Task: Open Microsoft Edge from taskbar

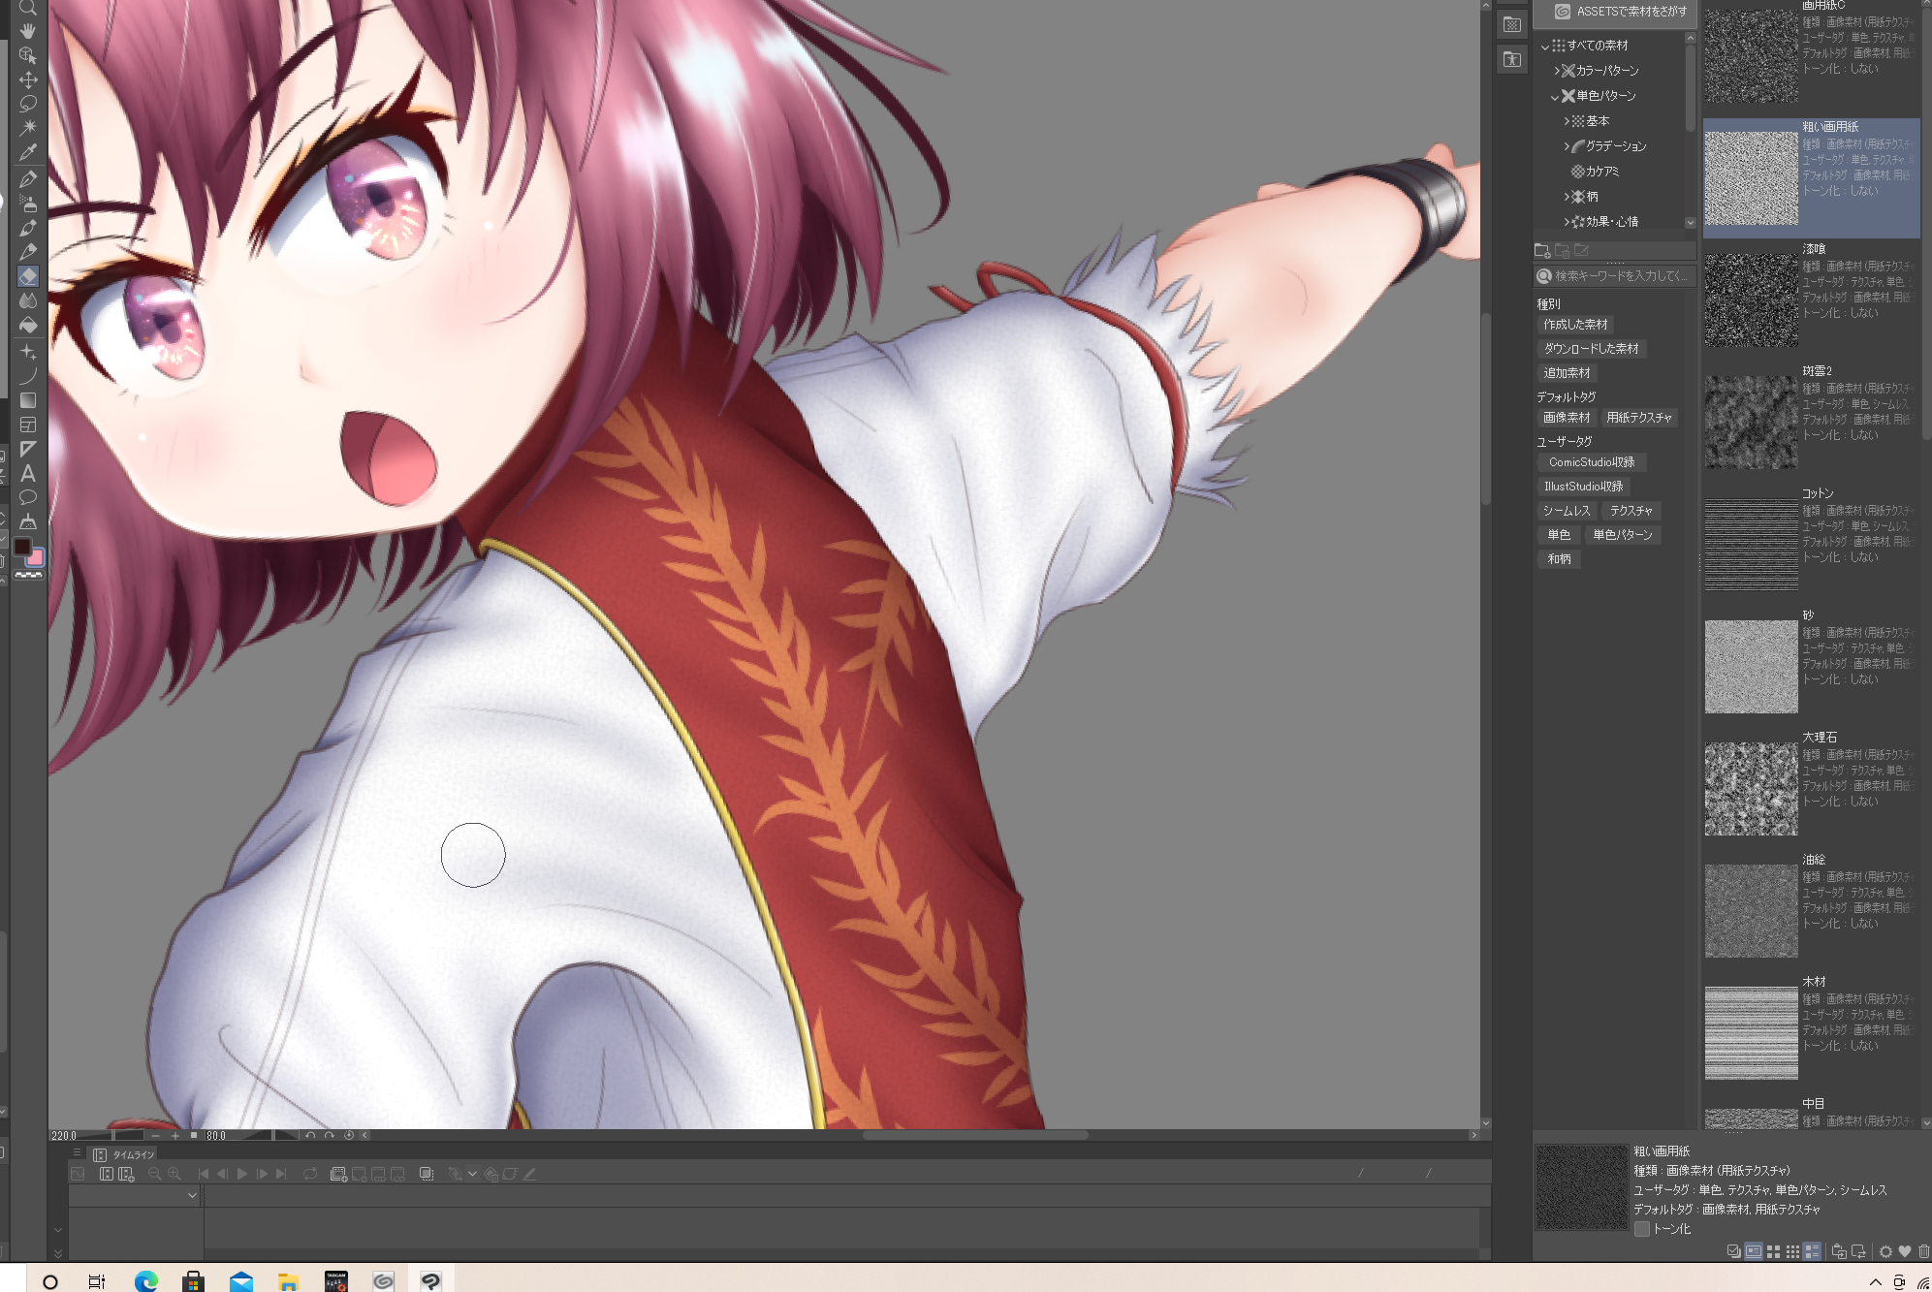Action: (146, 1281)
